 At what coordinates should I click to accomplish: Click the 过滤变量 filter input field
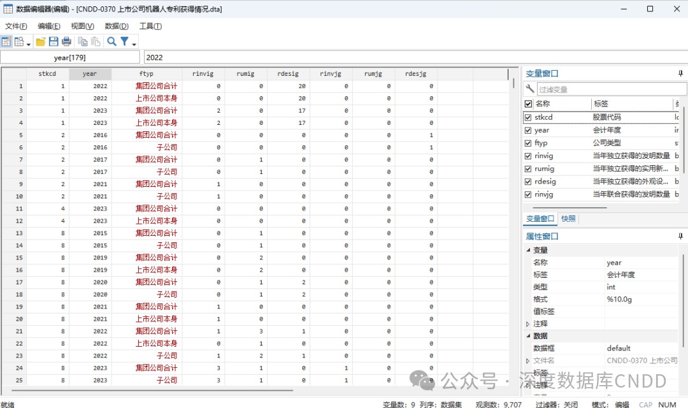pyautogui.click(x=611, y=89)
